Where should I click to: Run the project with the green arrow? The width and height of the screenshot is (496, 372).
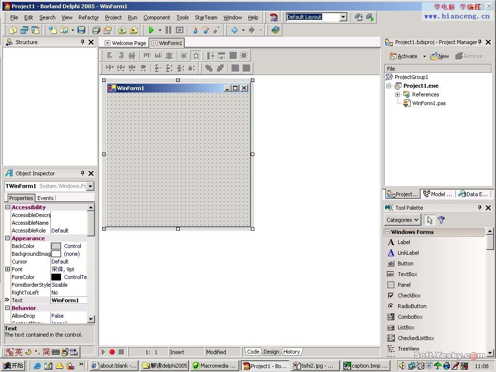pyautogui.click(x=151, y=30)
